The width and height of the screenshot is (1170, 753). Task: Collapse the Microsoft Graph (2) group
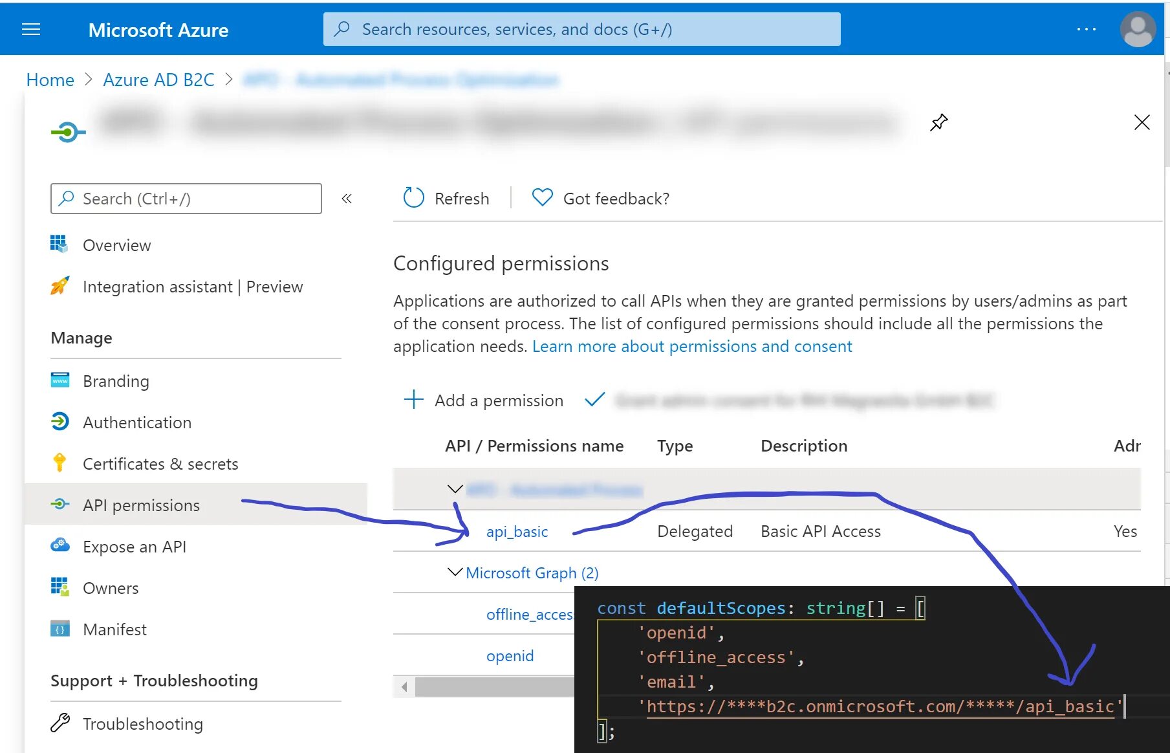(455, 573)
